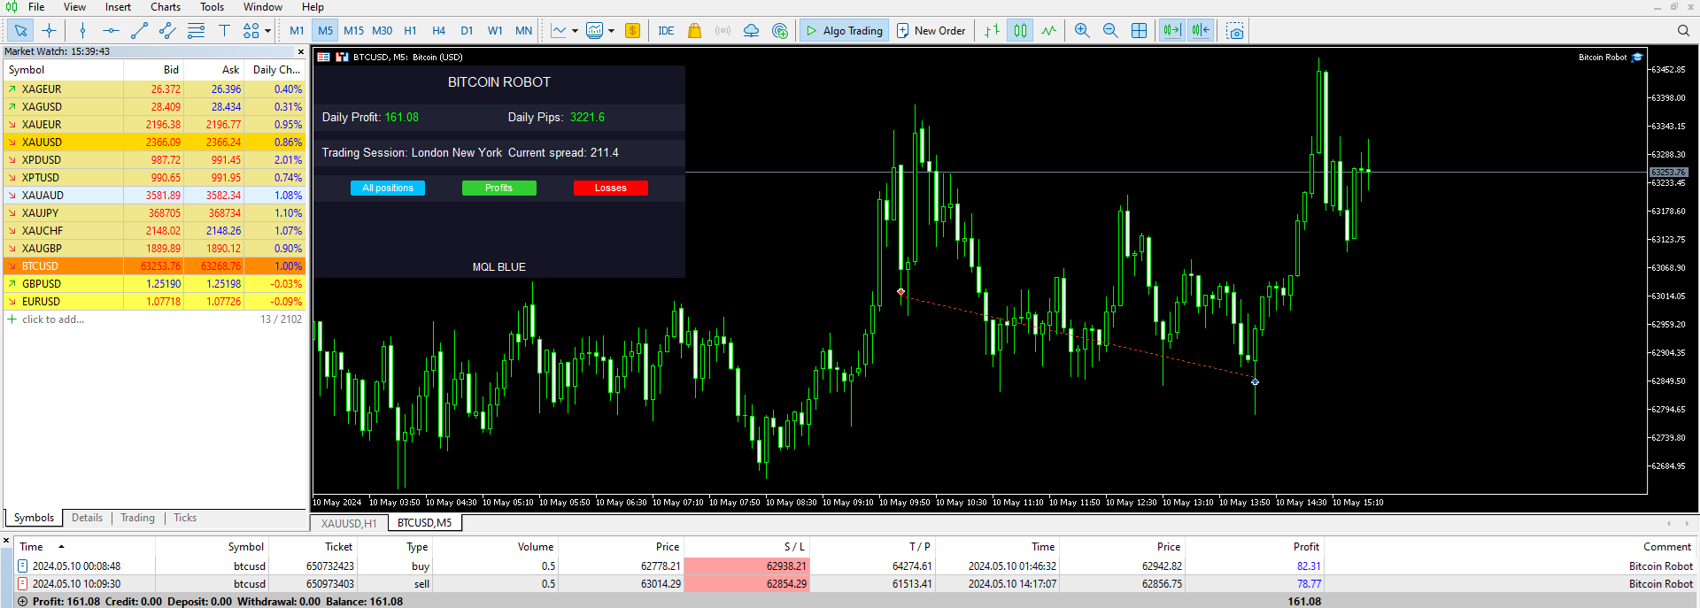The image size is (1700, 608).
Task: Click the signals broadcast icon
Action: pos(722,31)
